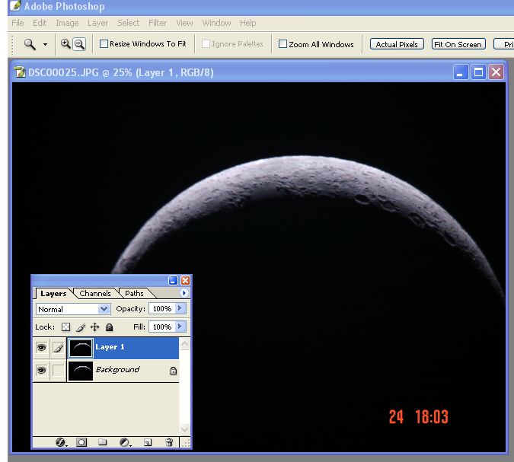Hide Layer 1 with its eye icon
The image size is (514, 462).
[41, 347]
